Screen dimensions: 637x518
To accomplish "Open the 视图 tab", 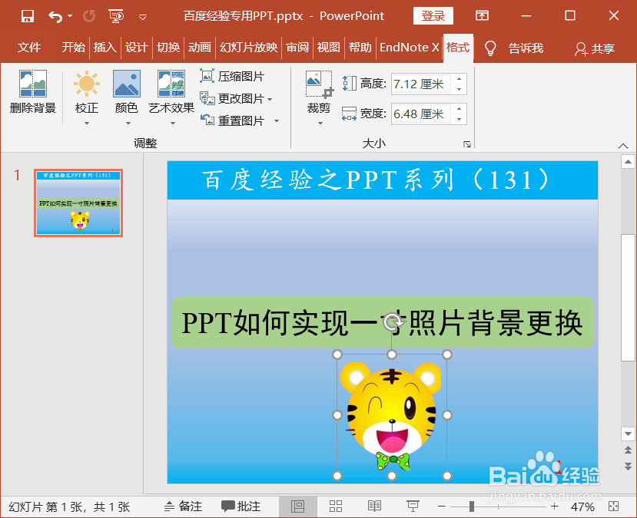I will click(x=329, y=48).
